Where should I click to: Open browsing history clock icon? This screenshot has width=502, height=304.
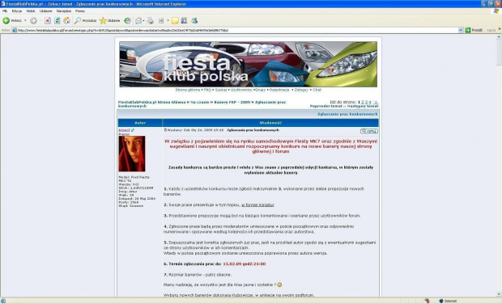[127, 20]
